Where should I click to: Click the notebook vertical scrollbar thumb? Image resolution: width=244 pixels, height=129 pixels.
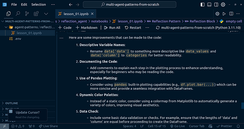coord(243,106)
